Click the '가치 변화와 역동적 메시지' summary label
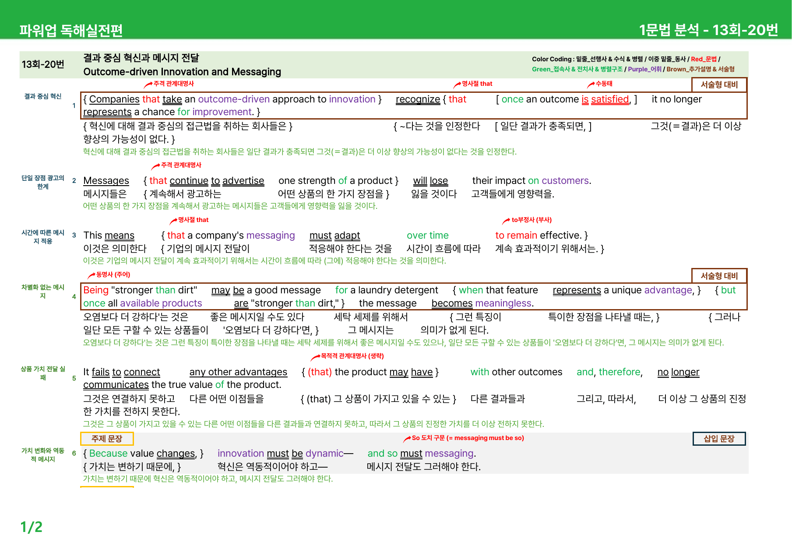Screen dimensions: 792x560 (x=43, y=455)
